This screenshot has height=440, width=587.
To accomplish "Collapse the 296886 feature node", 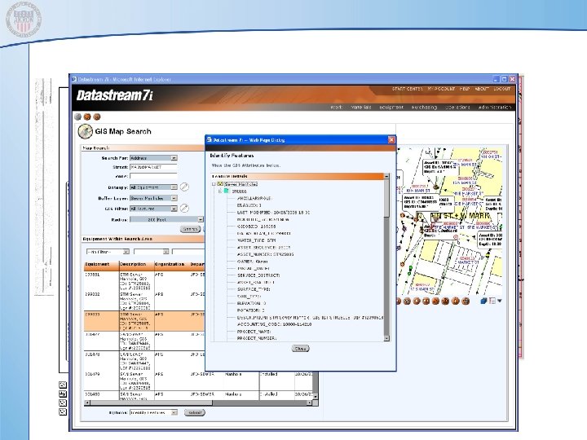I will pos(220,191).
